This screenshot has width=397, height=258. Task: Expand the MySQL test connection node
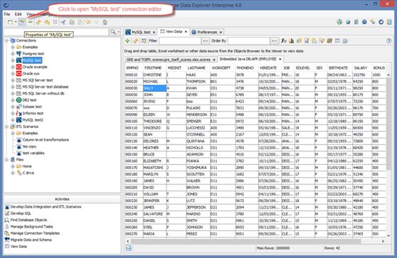click(13, 60)
